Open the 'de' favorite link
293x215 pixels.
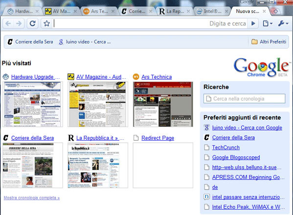pos(215,187)
